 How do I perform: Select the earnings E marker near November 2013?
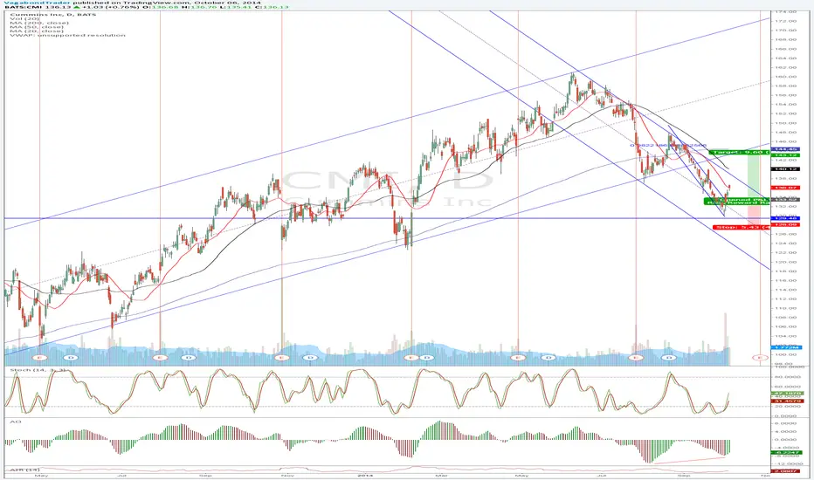coord(281,358)
